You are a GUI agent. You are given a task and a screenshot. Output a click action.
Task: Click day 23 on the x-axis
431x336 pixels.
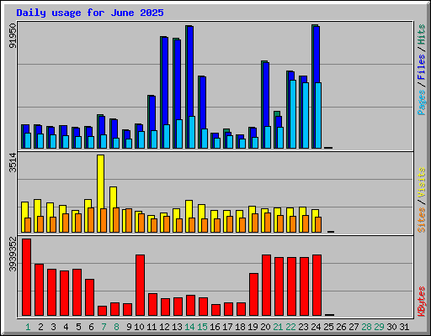pyautogui.click(x=303, y=327)
